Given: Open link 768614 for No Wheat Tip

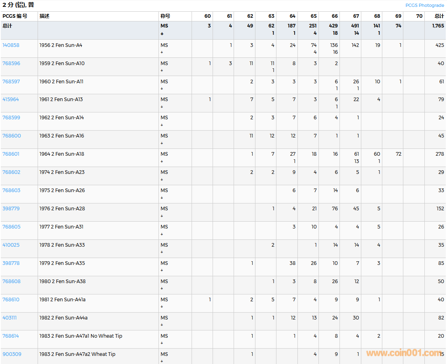Looking at the screenshot, I should click(x=11, y=336).
